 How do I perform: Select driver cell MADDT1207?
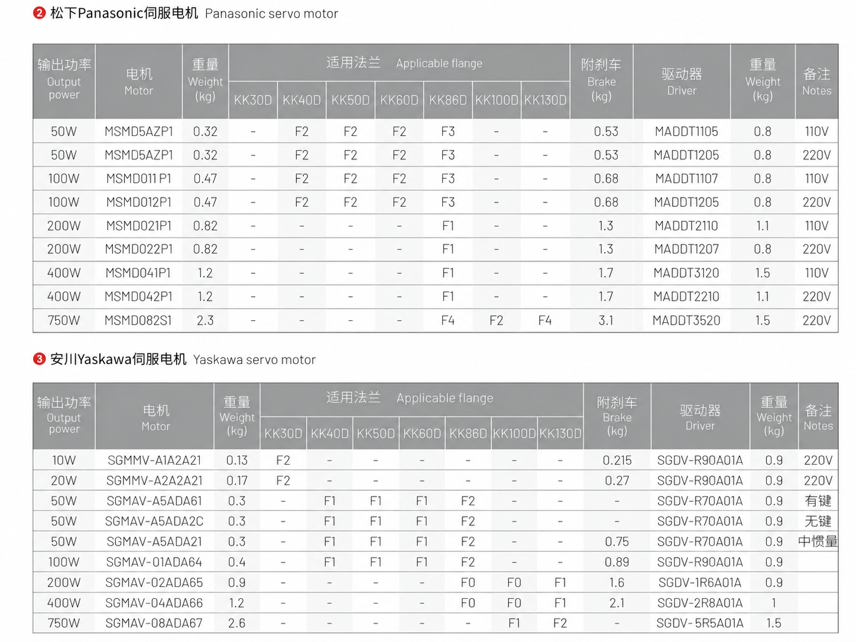(x=686, y=249)
